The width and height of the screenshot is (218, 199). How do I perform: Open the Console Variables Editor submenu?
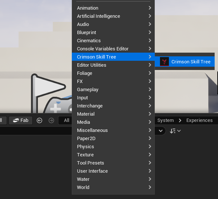[x=113, y=49]
